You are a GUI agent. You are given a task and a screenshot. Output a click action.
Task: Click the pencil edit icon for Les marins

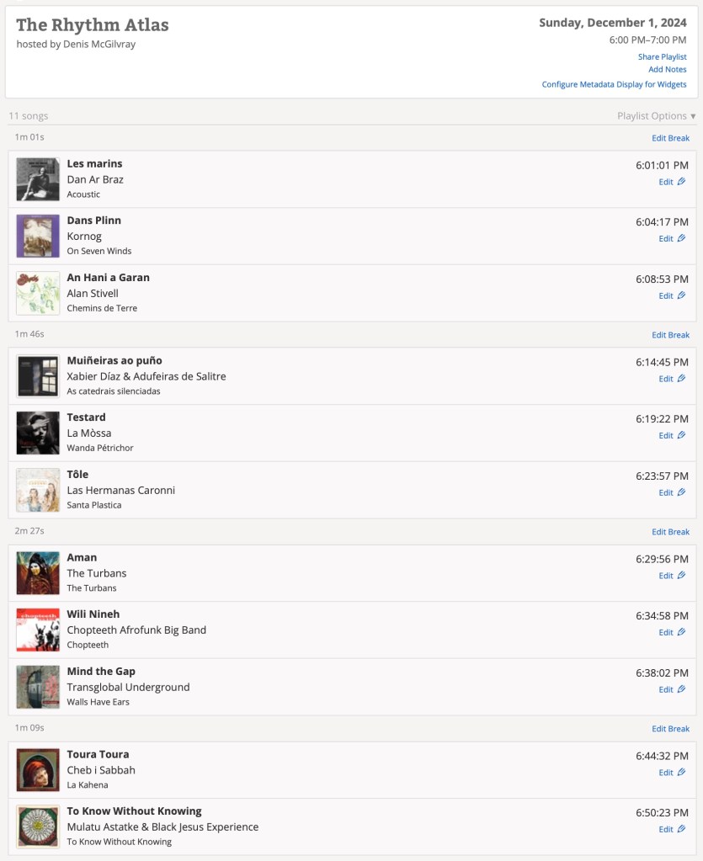681,182
